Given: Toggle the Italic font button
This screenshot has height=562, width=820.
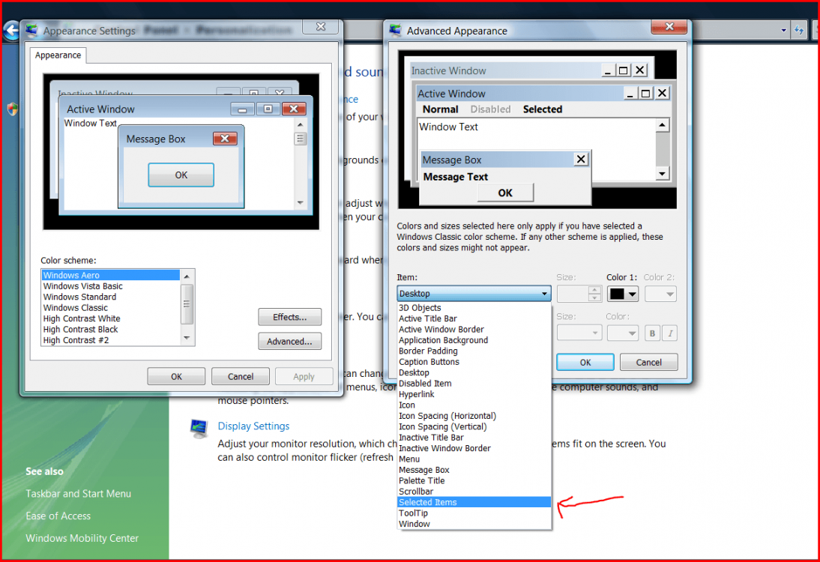Looking at the screenshot, I should pos(670,333).
